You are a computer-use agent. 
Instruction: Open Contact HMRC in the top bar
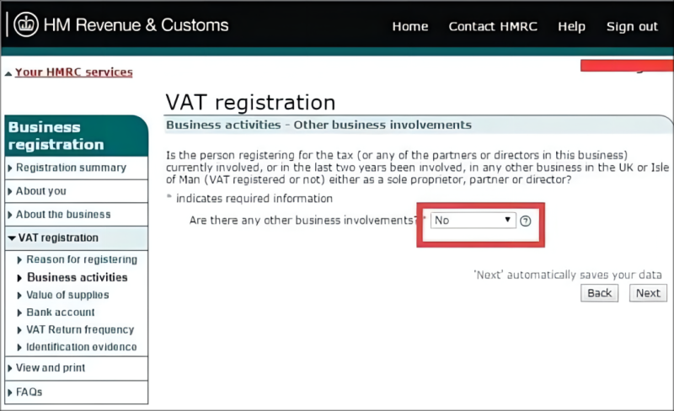493,27
